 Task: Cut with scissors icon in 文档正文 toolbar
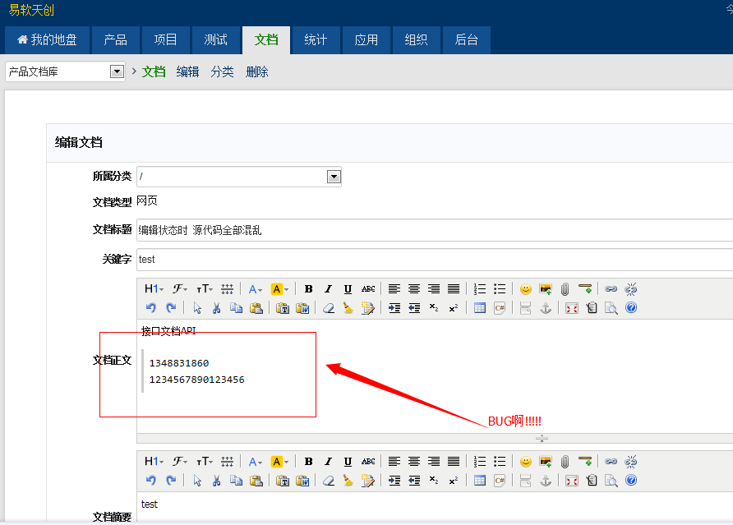coord(216,308)
